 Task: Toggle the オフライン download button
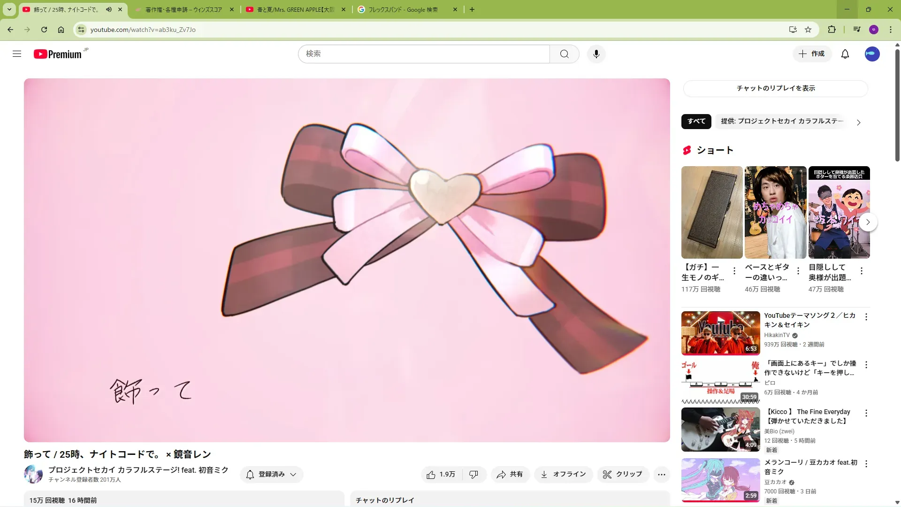pos(563,475)
